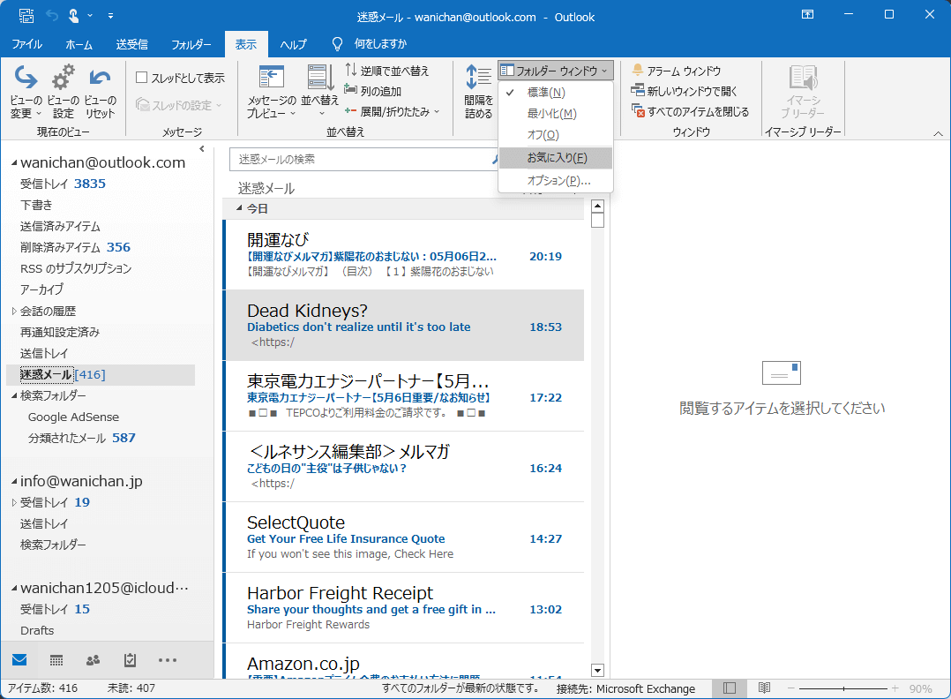Collapse the 検索フォルダー group under wanichan@outlook.com
Viewport: 951px width, 699px height.
point(14,395)
